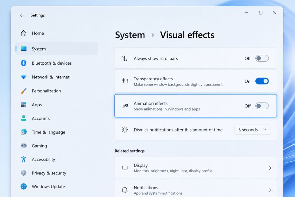Viewport: 295px width, 197px height.
Task: Click System breadcrumb link
Action: [x=130, y=35]
